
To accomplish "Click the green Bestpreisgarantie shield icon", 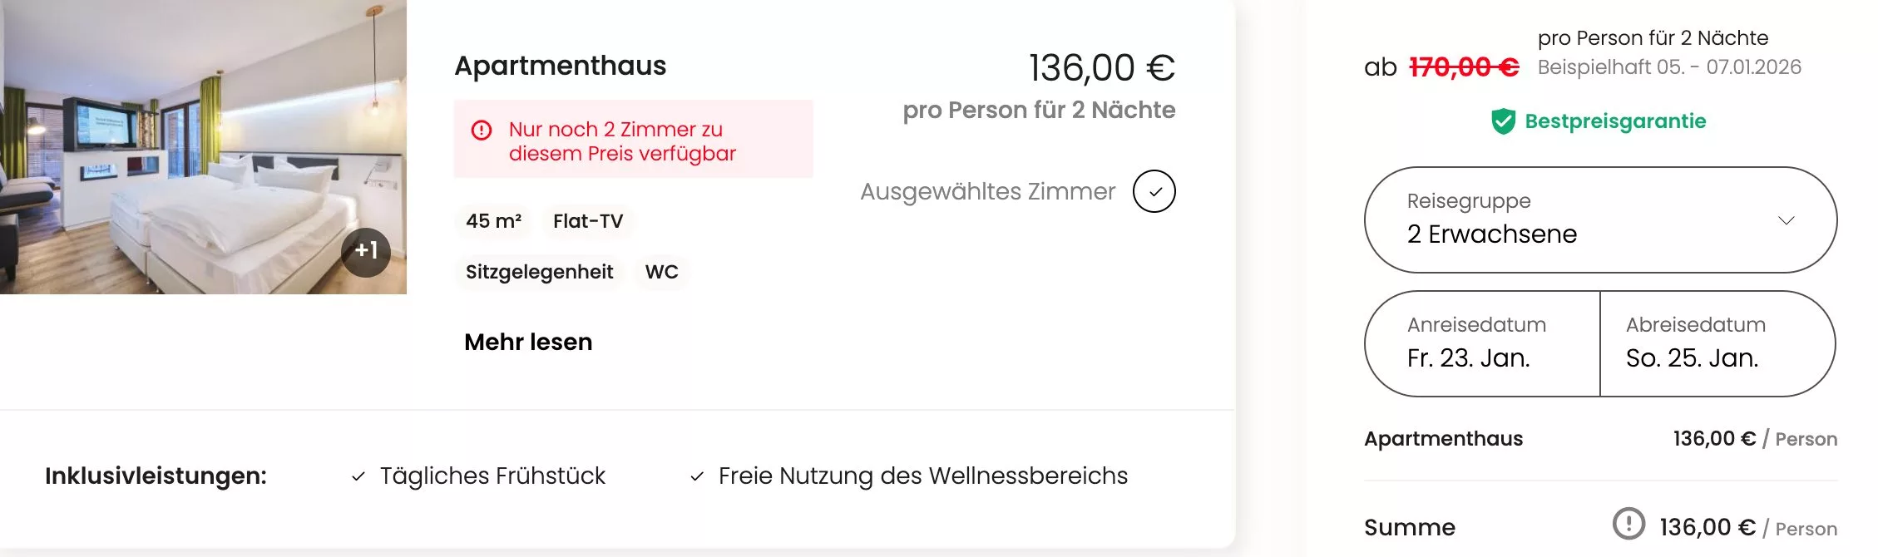I will [1503, 121].
